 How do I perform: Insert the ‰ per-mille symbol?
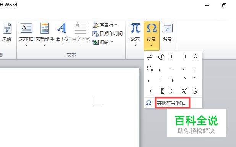tap(150, 68)
